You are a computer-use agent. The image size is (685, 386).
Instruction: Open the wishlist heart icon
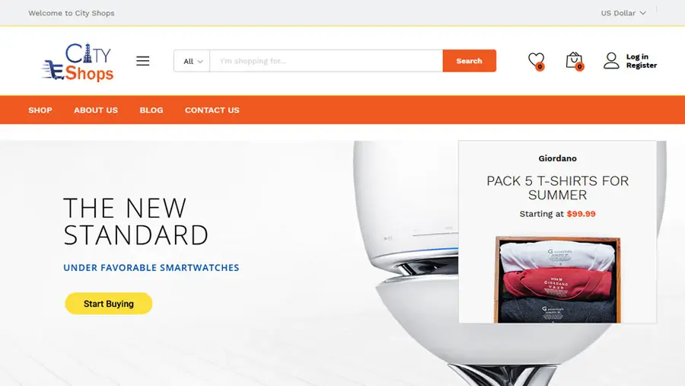(536, 61)
